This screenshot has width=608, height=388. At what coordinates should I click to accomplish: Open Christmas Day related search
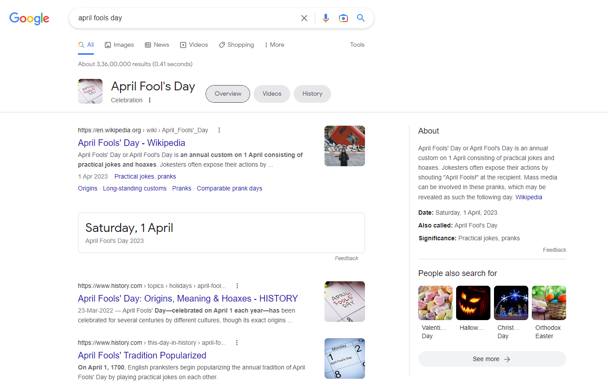point(511,313)
